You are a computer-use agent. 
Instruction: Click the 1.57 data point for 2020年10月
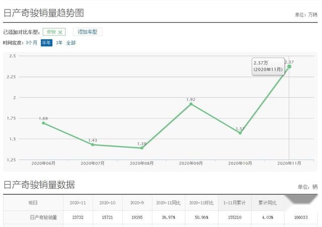240,133
